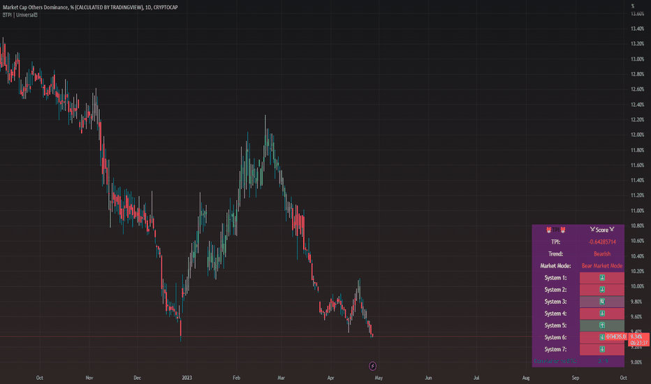The image size is (651, 384).
Task: Click the 13.20% price axis label
Action: click(637, 43)
